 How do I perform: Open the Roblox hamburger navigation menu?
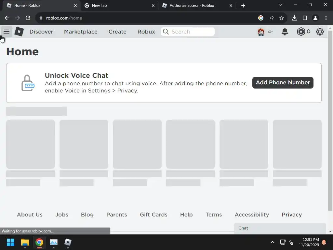pos(7,32)
